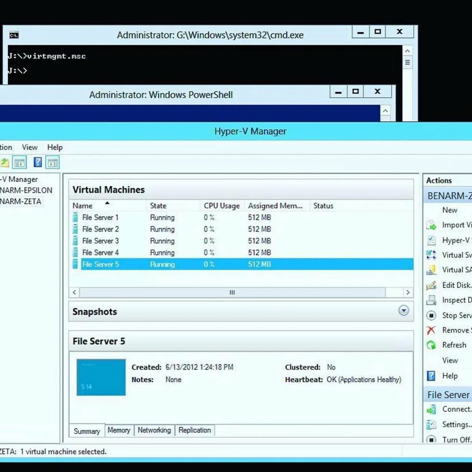The image size is (472, 472).
Task: Click View in the Actions pane
Action: coord(450,360)
